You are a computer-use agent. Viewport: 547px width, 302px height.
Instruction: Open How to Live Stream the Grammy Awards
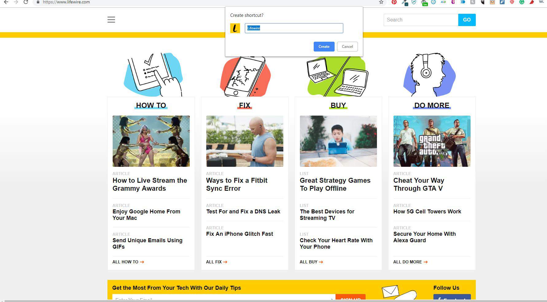150,184
